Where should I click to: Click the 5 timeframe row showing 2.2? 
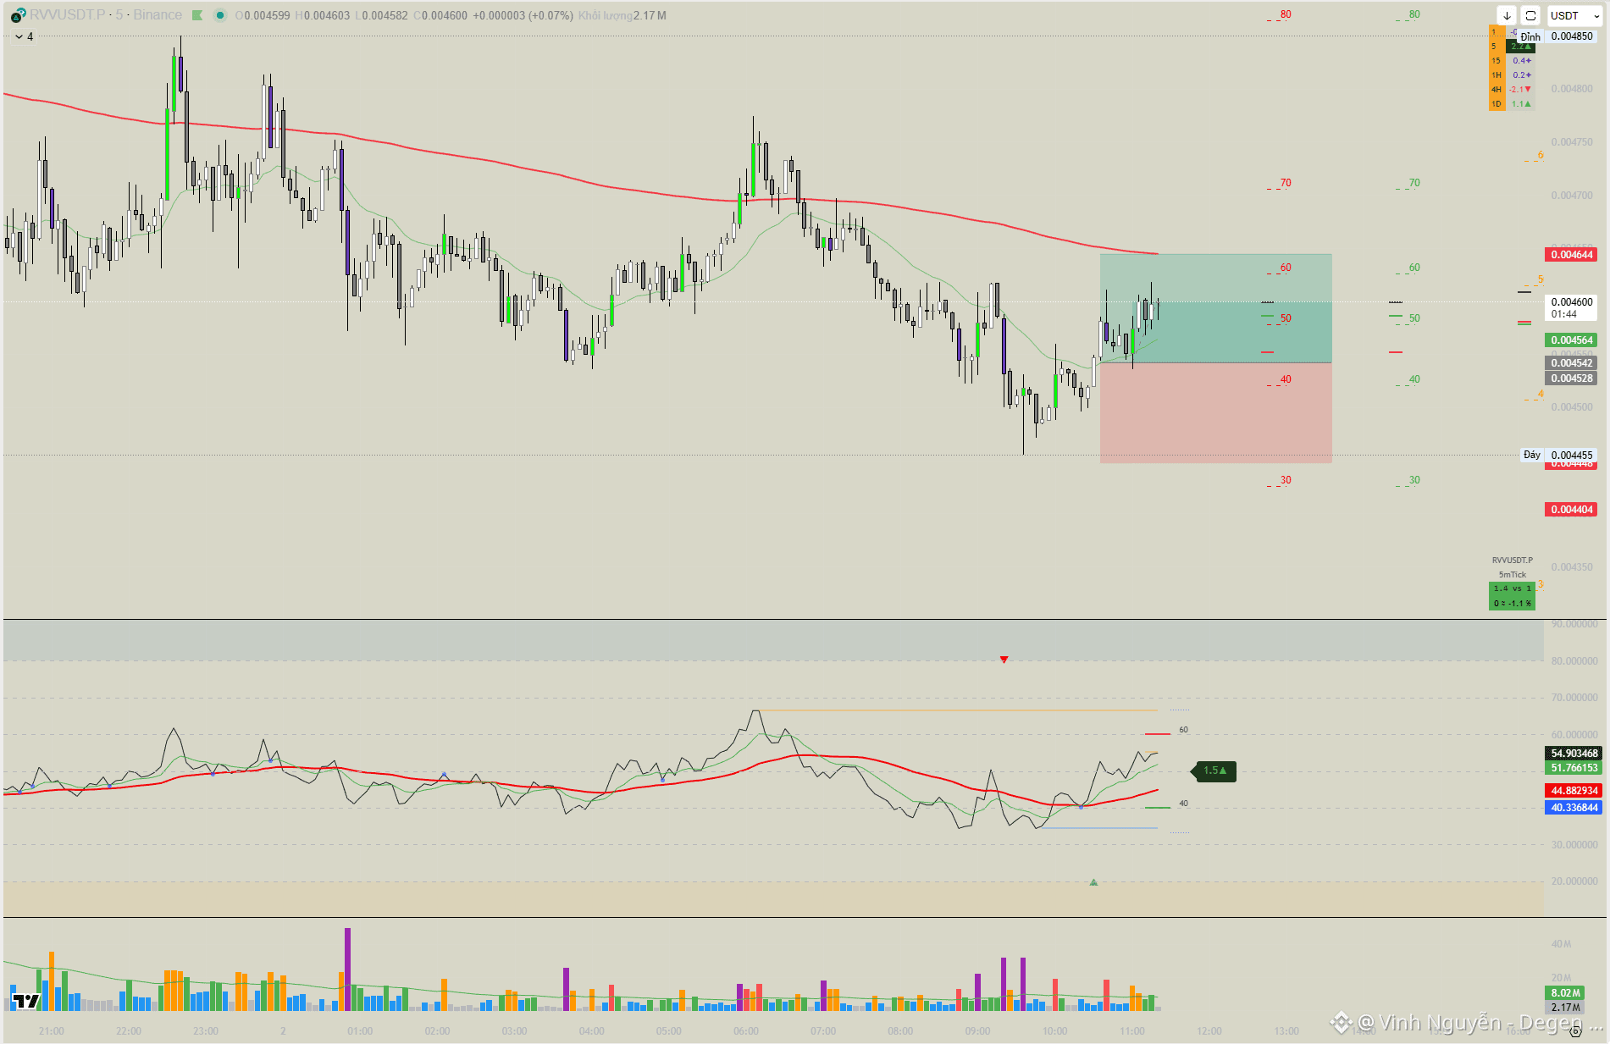[1512, 47]
